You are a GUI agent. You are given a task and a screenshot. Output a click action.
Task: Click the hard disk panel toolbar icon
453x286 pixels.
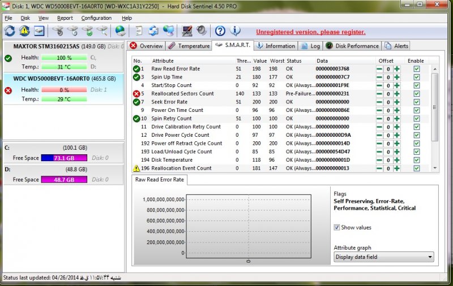(x=39, y=31)
